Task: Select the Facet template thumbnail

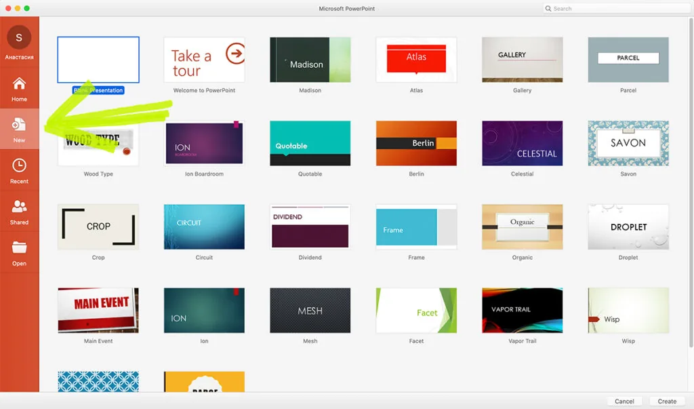Action: (416, 310)
